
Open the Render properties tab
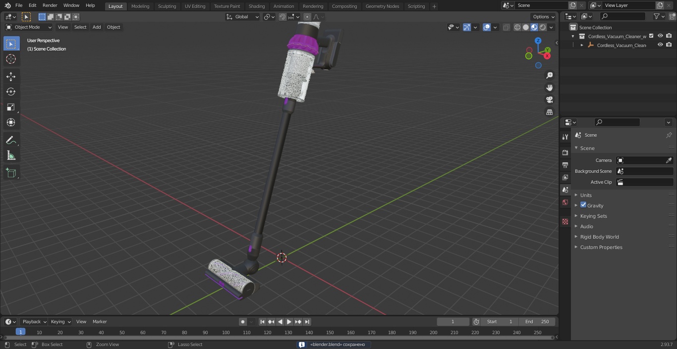pyautogui.click(x=565, y=152)
